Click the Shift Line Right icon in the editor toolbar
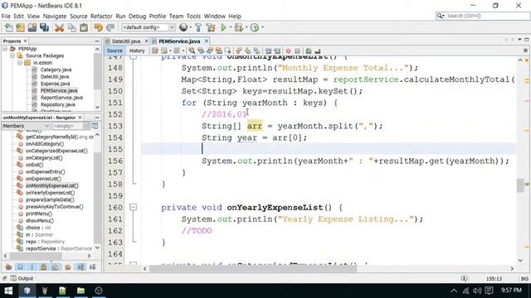This screenshot has height=298, width=531. (277, 50)
